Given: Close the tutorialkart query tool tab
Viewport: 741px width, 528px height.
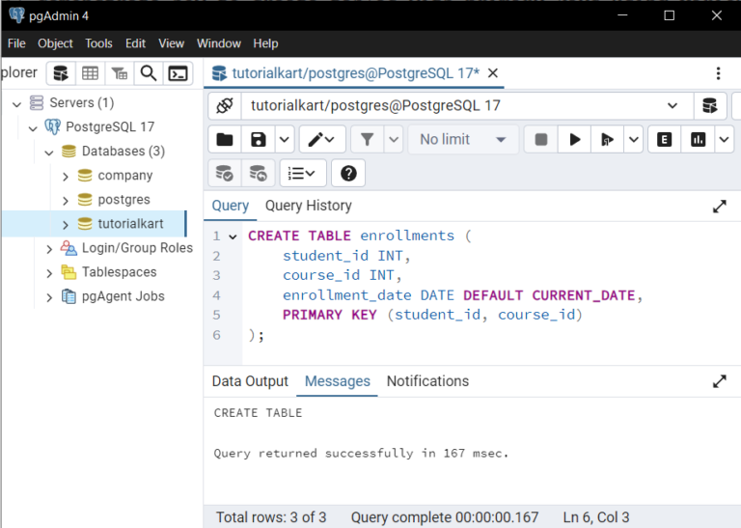Looking at the screenshot, I should [493, 73].
